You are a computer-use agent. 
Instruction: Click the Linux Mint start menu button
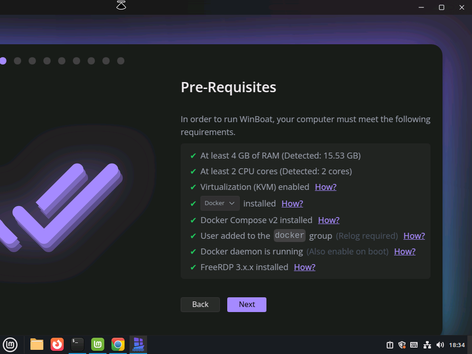(10, 344)
